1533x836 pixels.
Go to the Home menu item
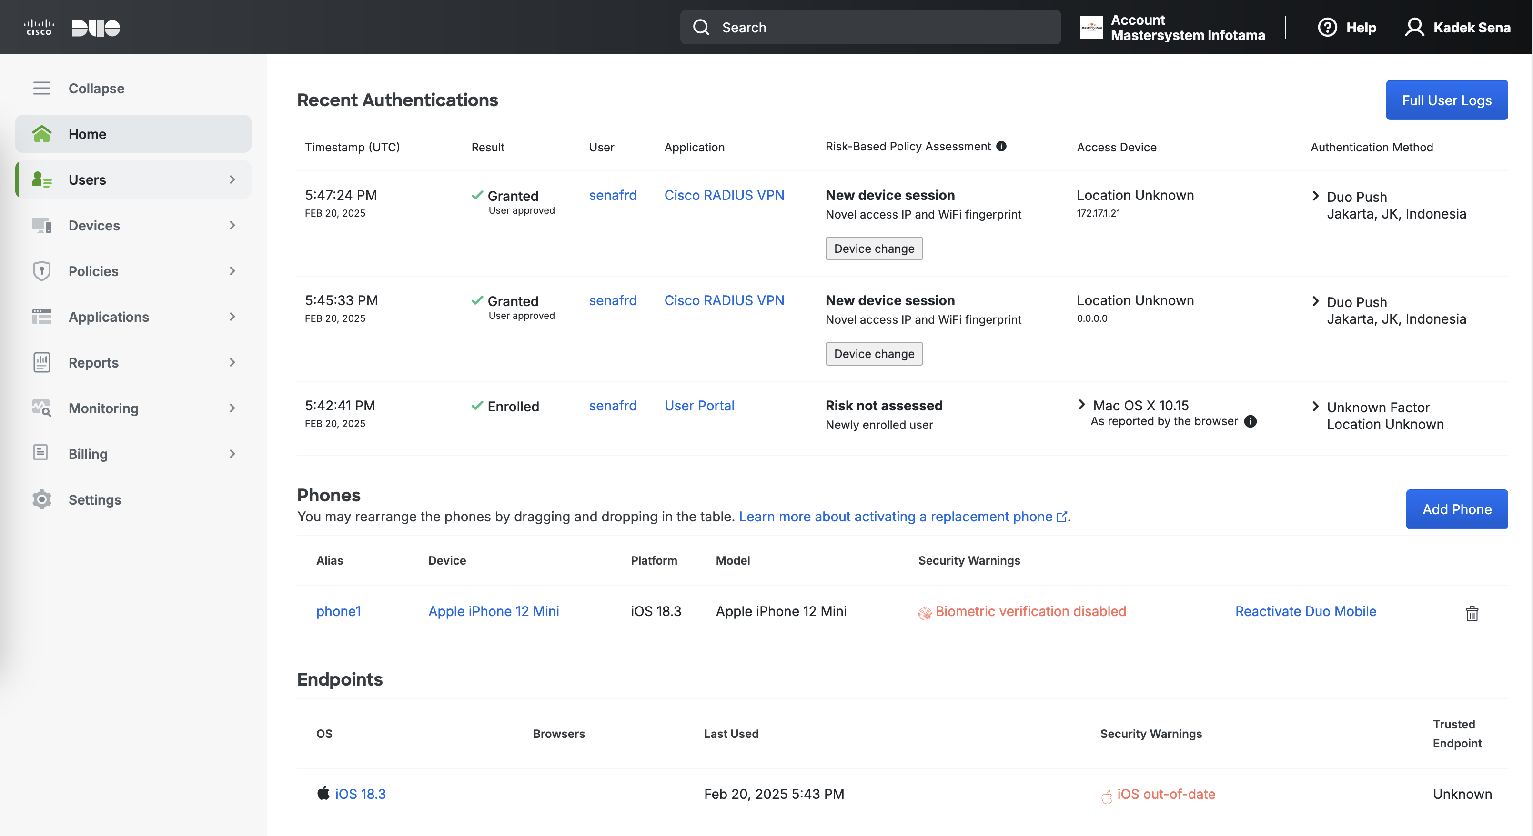87,134
